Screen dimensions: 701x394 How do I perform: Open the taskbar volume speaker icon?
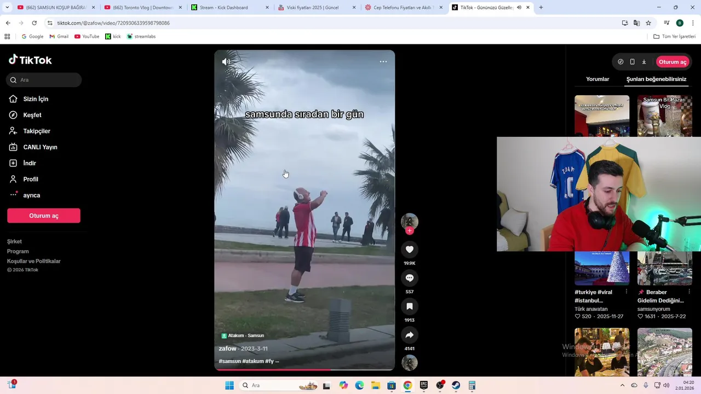point(666,385)
